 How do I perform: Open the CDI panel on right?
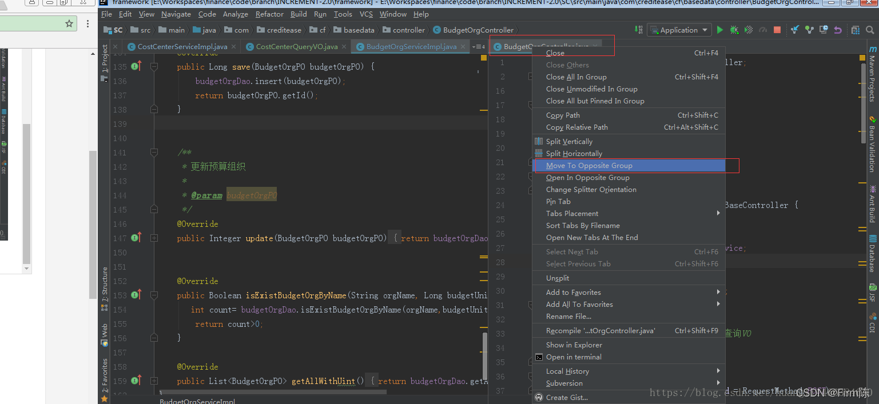872,322
